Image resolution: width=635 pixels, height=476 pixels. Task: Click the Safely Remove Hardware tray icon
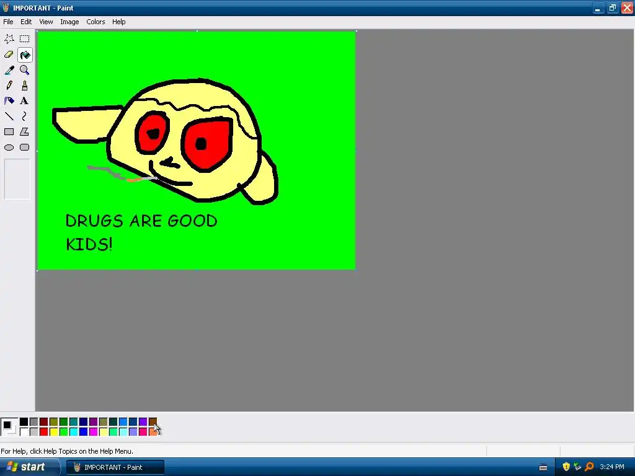(578, 467)
